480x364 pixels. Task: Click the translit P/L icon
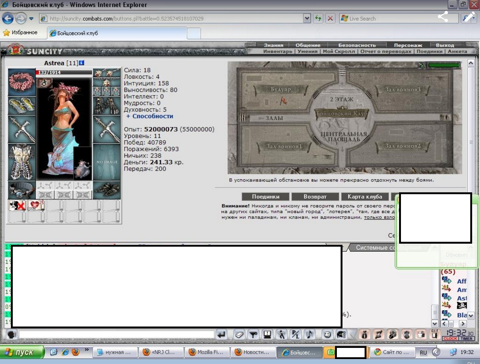(x=296, y=334)
